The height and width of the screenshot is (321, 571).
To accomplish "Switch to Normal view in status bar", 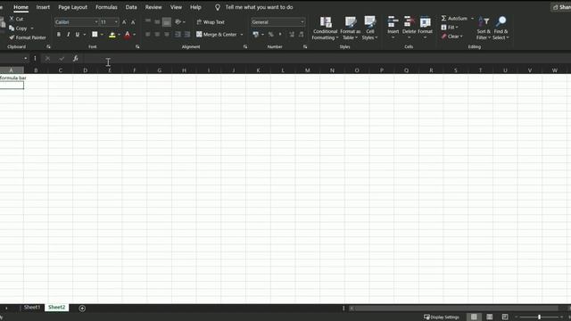I will [474, 317].
